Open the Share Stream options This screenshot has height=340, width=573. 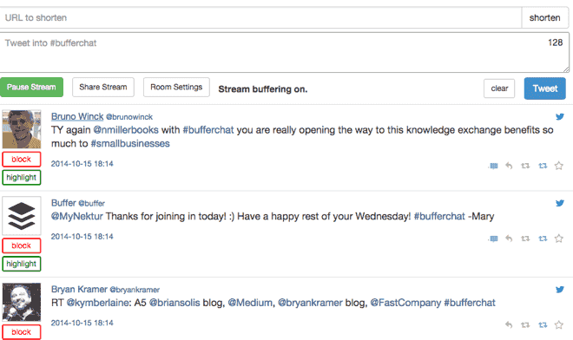[103, 88]
